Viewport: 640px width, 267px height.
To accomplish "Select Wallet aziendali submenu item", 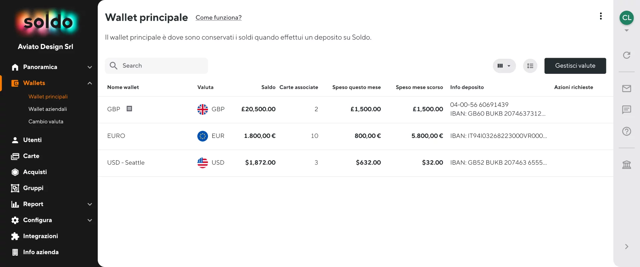I will (x=48, y=109).
